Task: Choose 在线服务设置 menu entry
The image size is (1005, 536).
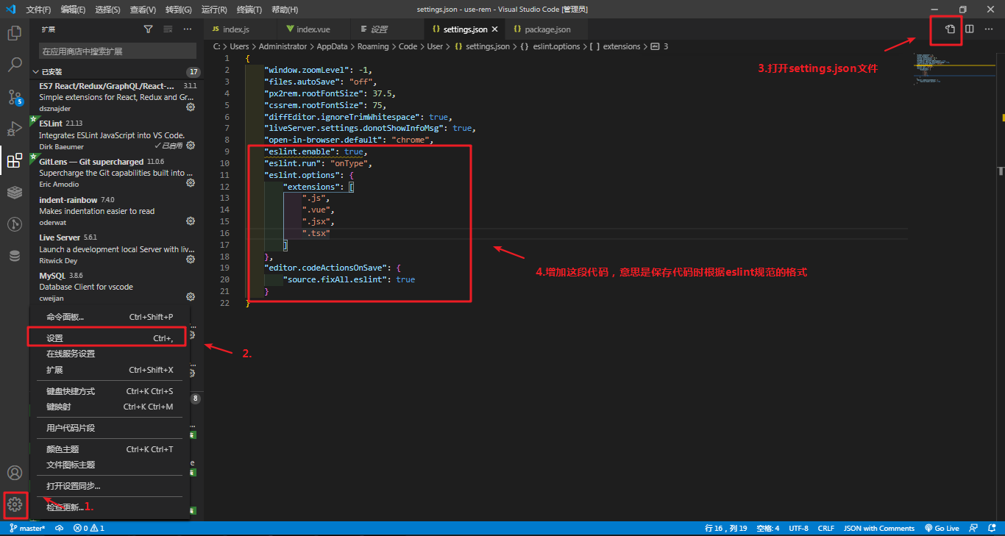Action: (x=110, y=354)
